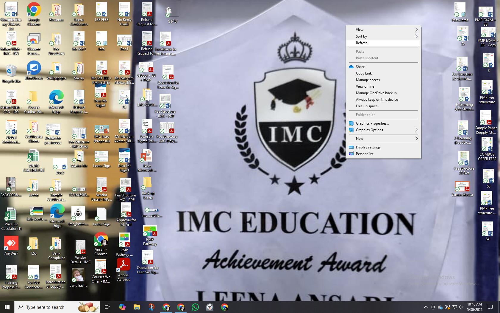Select Always keep on this device
The width and height of the screenshot is (500, 313).
383,100
